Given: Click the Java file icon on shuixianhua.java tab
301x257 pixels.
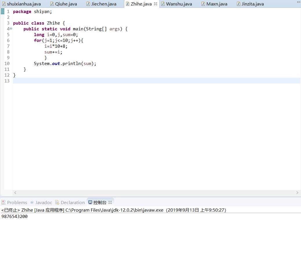Looking at the screenshot, I should click(x=4, y=4).
